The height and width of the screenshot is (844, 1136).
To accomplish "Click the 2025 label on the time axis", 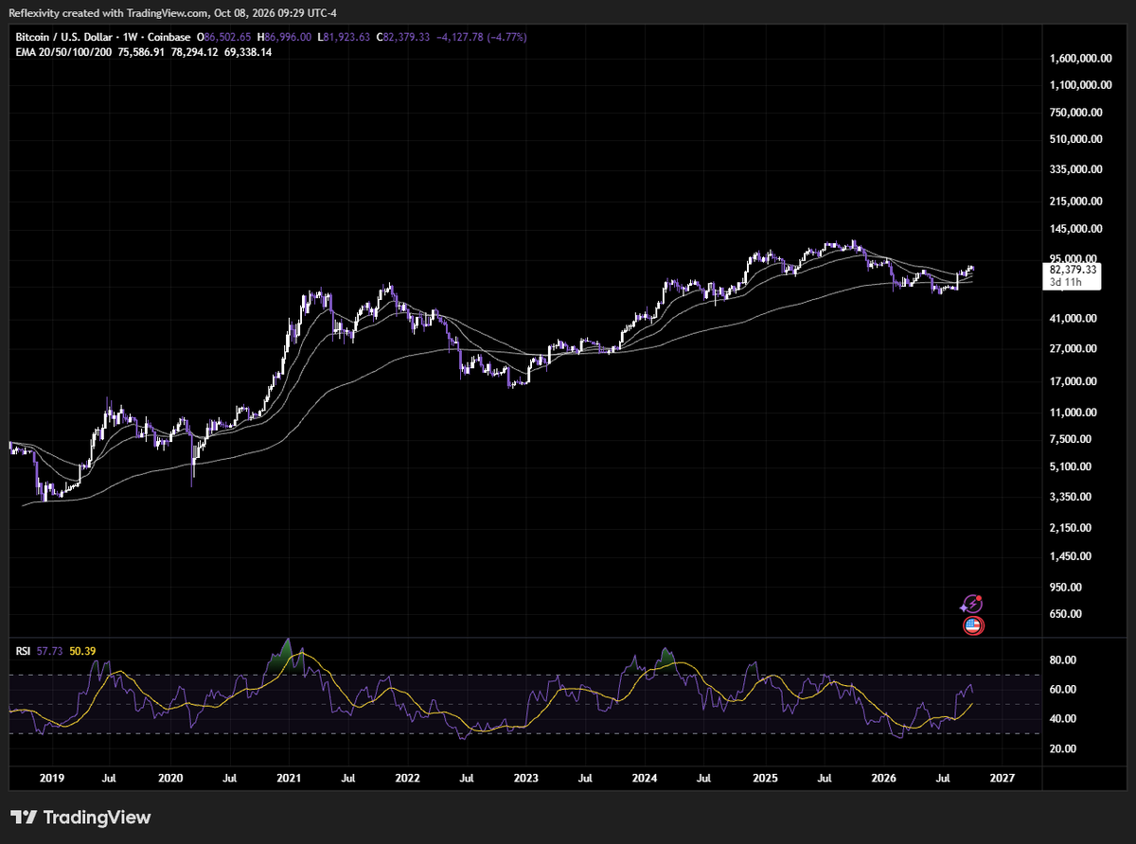I will coord(765,778).
